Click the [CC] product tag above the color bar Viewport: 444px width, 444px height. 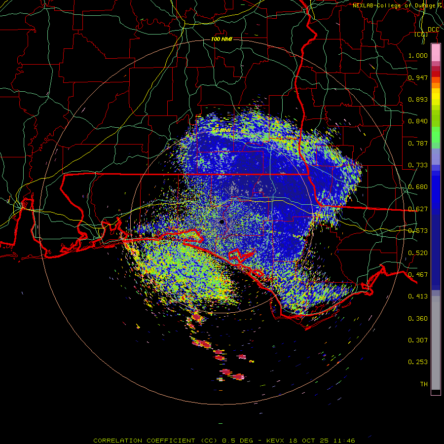(421, 34)
